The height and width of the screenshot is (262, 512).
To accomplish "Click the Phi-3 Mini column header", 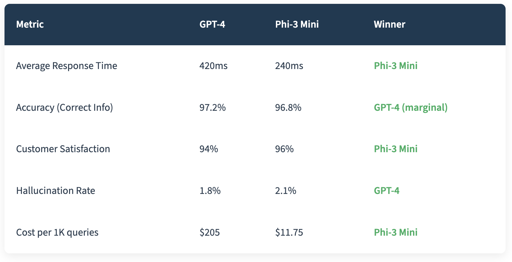I will 297,24.
